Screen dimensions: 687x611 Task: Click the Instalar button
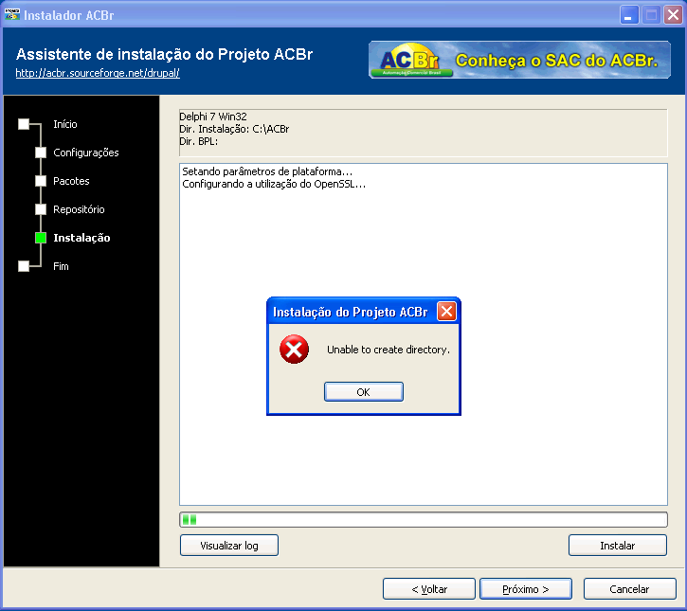pyautogui.click(x=617, y=546)
